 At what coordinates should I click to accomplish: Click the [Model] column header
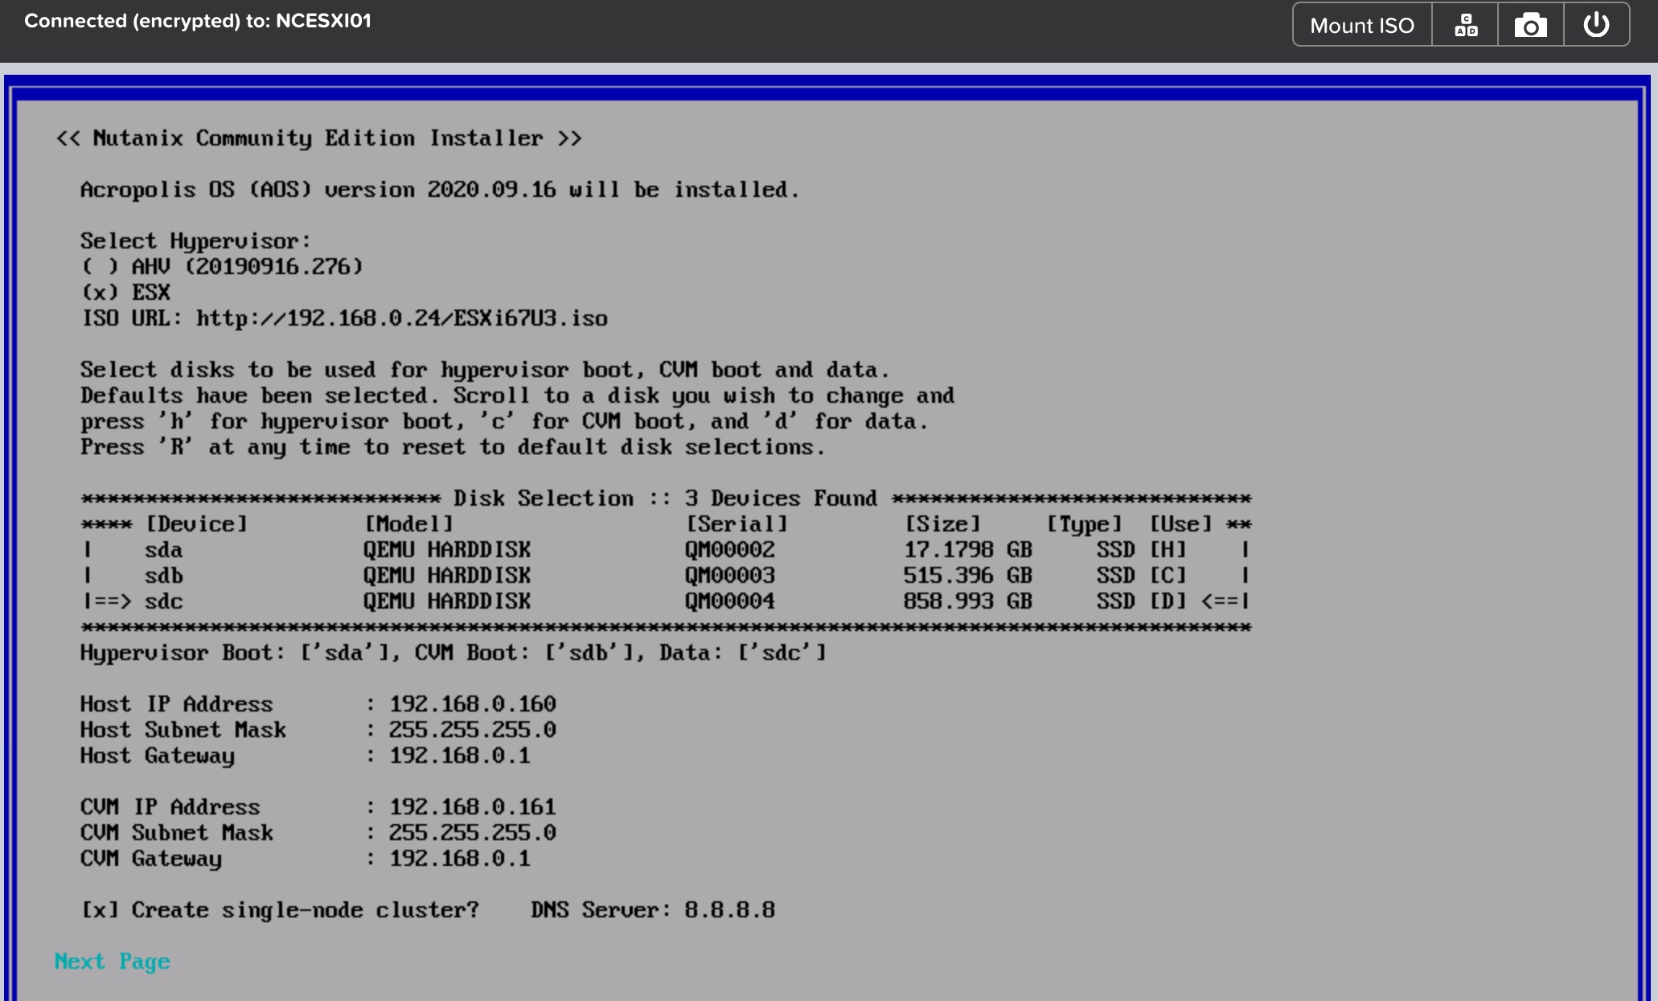408,524
